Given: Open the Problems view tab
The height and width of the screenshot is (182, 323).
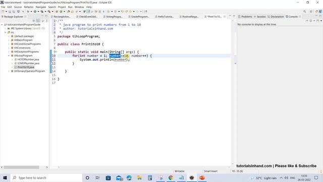Looking at the screenshot, I should coord(245,17).
